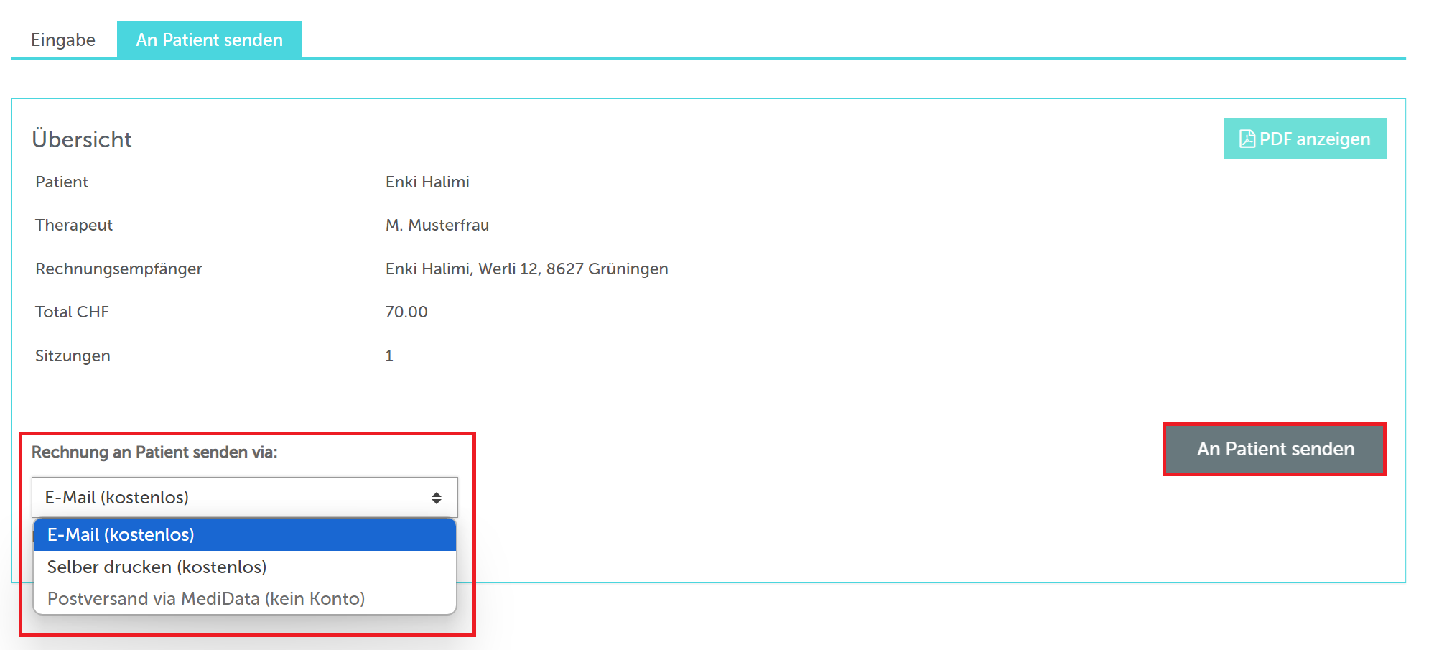Click the Patient label in Übersicht
The image size is (1434, 650).
62,182
